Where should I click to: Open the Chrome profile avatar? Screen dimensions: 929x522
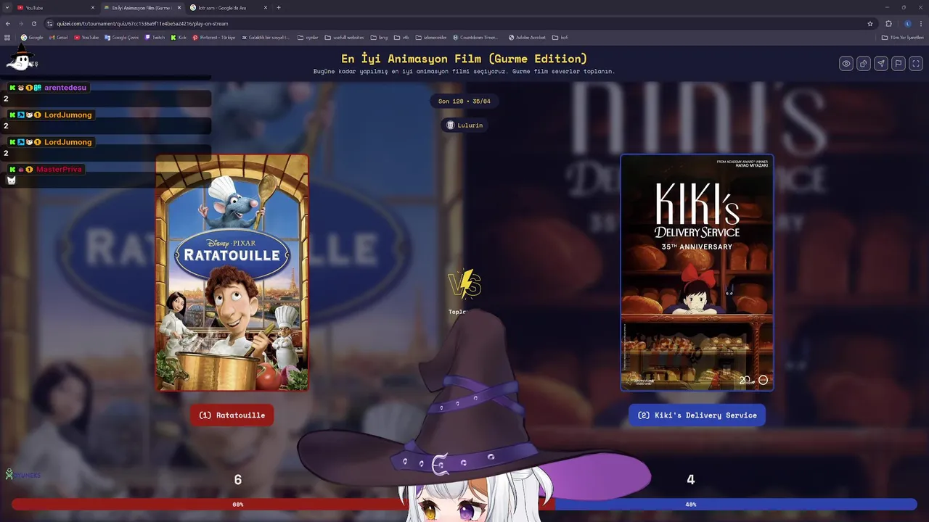[x=907, y=23]
